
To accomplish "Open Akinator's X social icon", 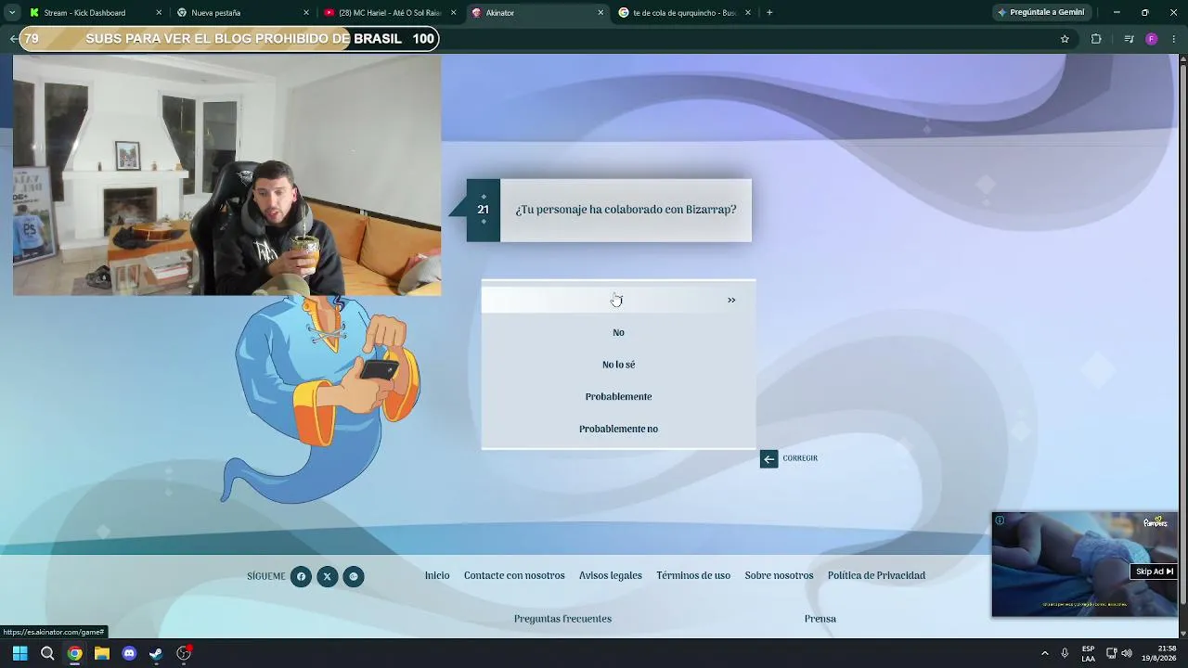I will pos(327,577).
